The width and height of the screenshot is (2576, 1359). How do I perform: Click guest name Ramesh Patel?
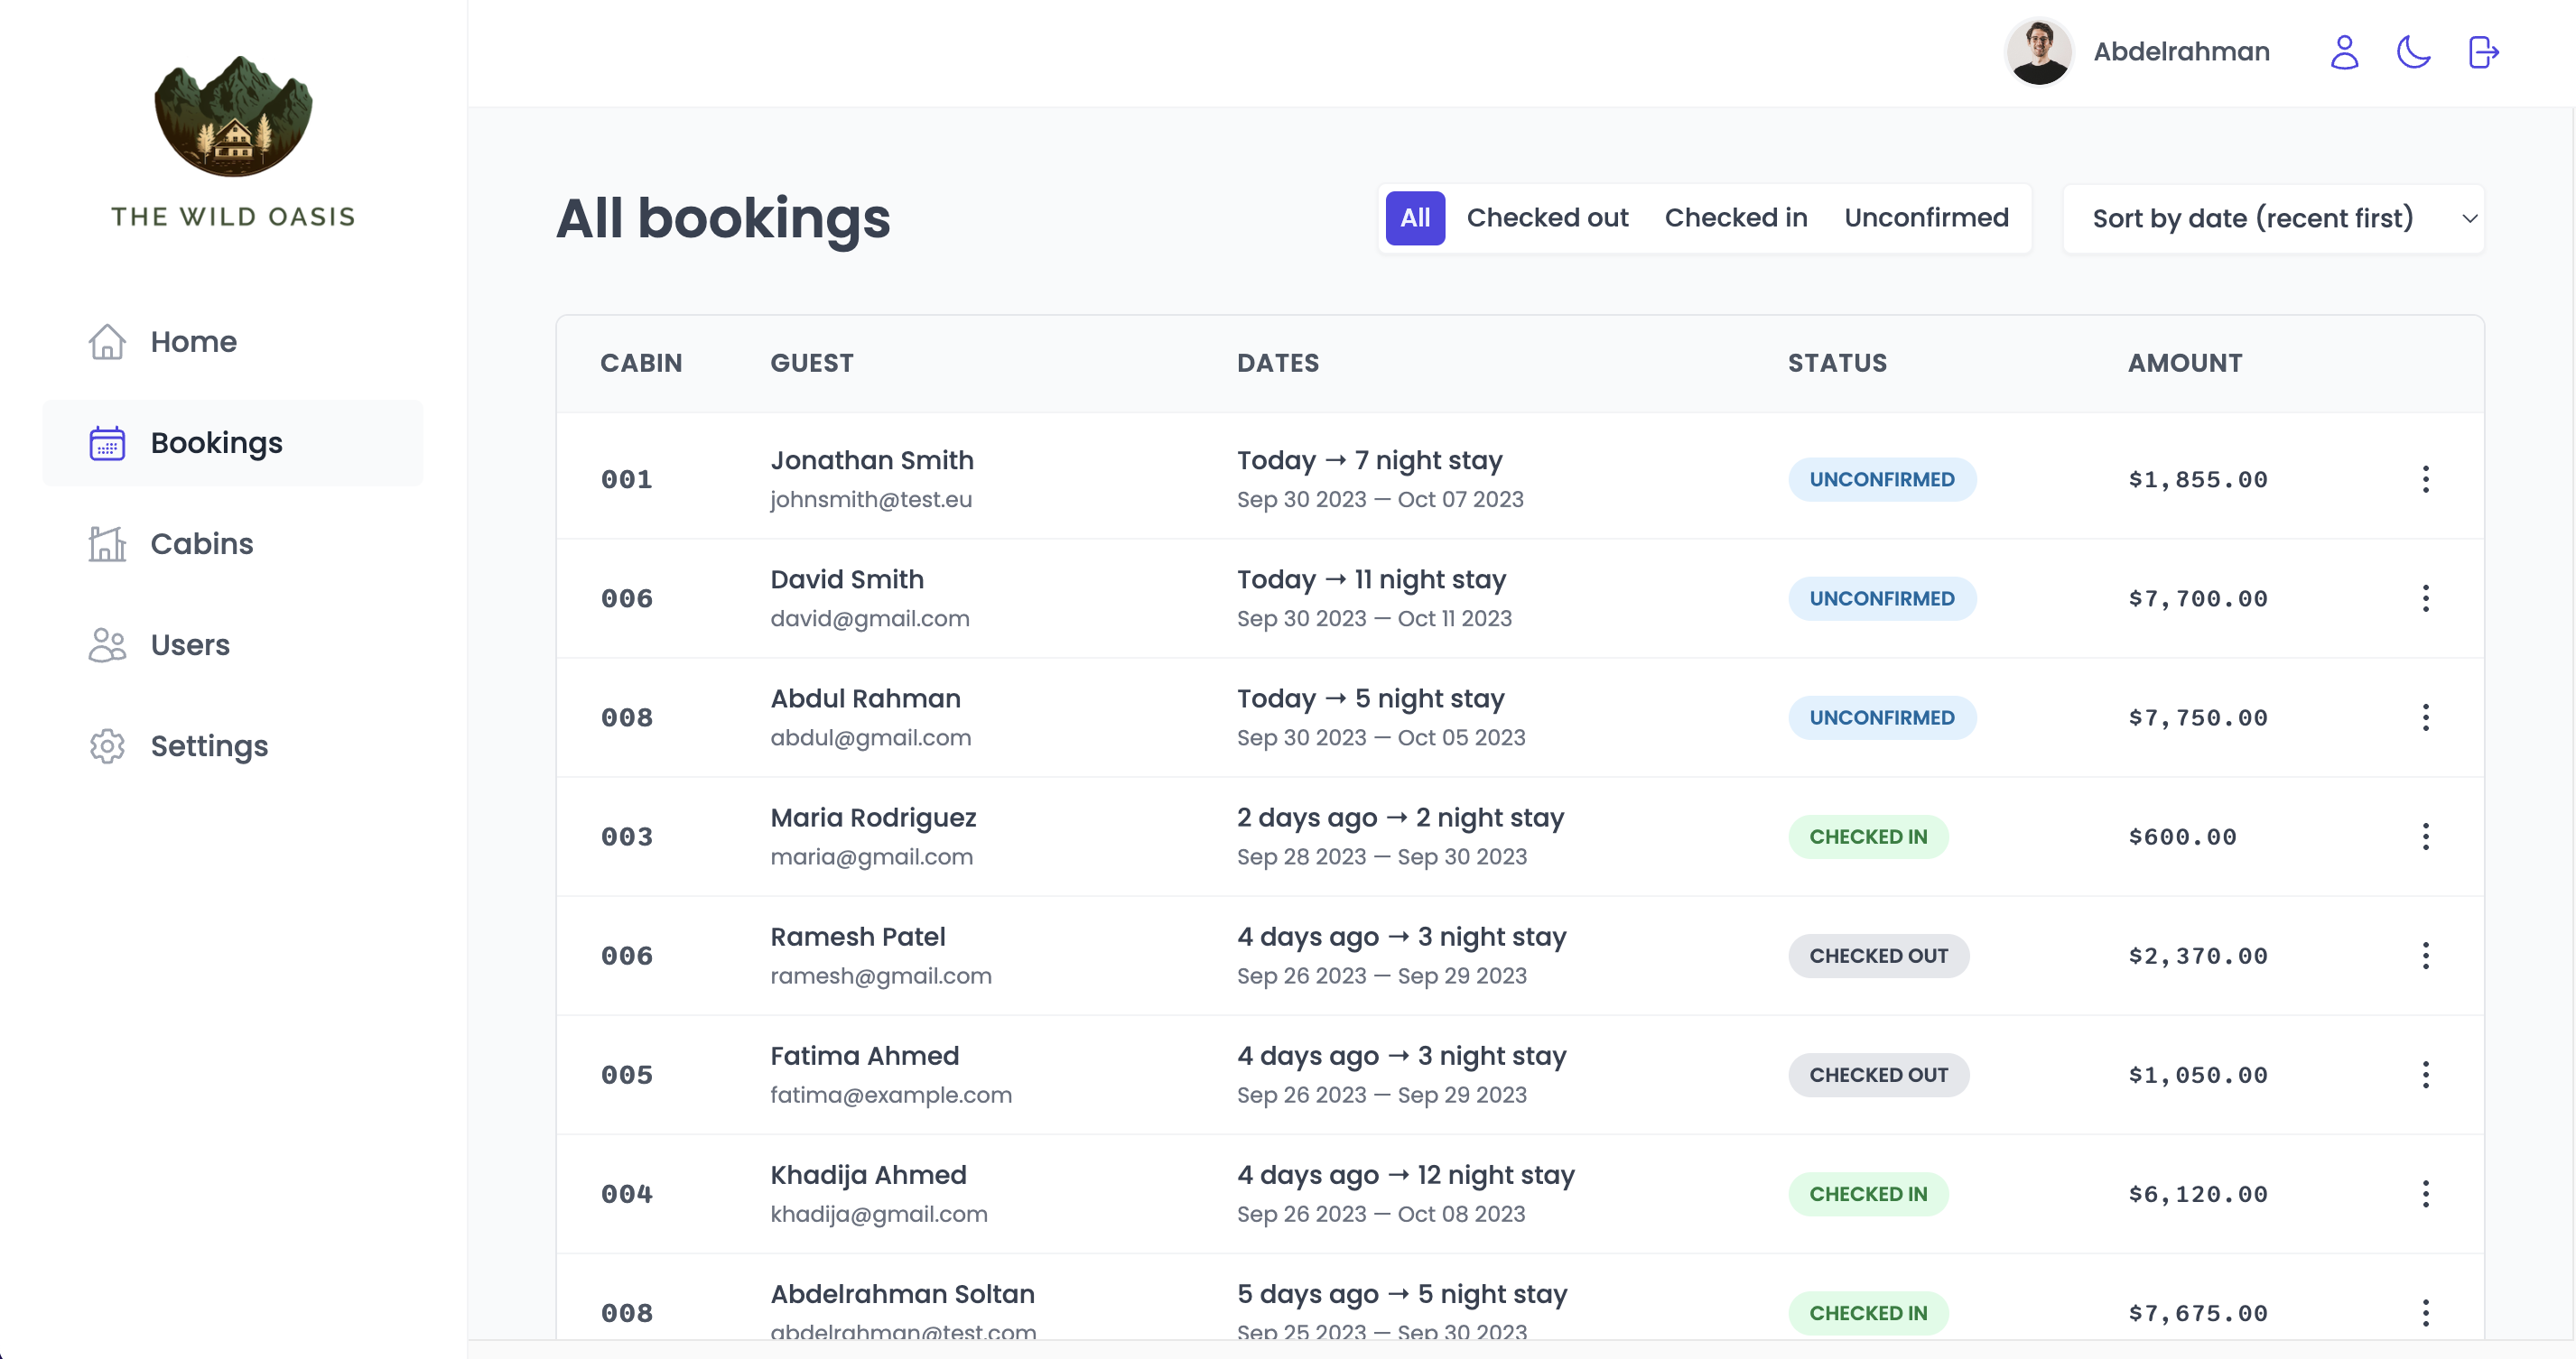pos(858,938)
